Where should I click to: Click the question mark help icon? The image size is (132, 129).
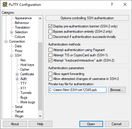[112, 4]
